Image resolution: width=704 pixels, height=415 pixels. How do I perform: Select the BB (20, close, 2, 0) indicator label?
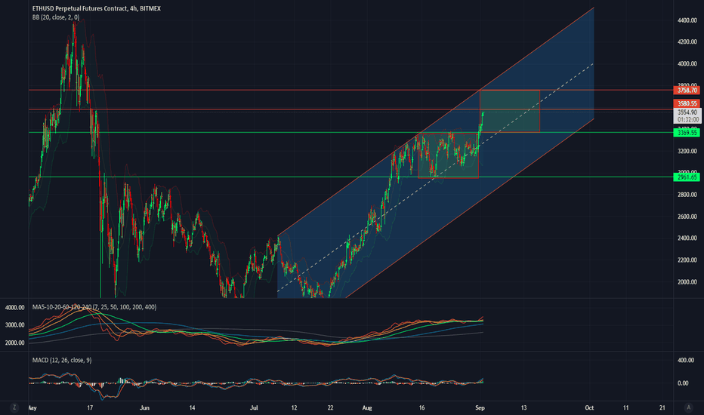tap(56, 17)
